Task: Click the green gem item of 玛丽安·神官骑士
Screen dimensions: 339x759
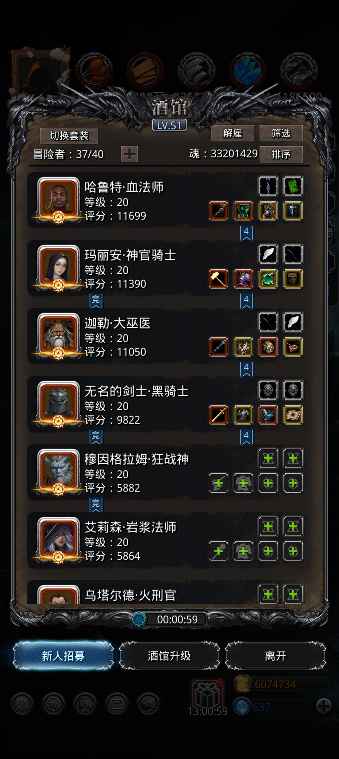Action: point(268,279)
